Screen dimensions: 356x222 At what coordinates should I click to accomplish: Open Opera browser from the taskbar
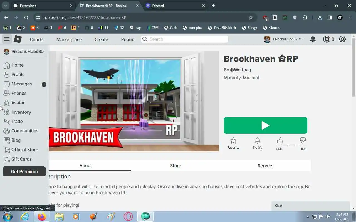click(128, 216)
